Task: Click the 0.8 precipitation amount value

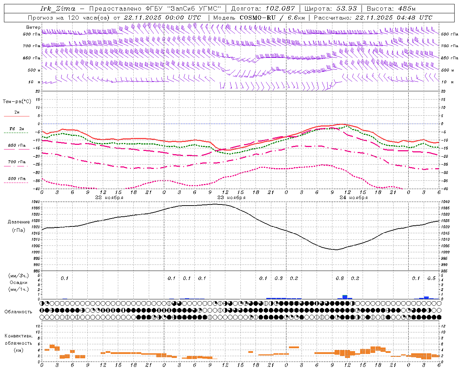Action: [340, 279]
